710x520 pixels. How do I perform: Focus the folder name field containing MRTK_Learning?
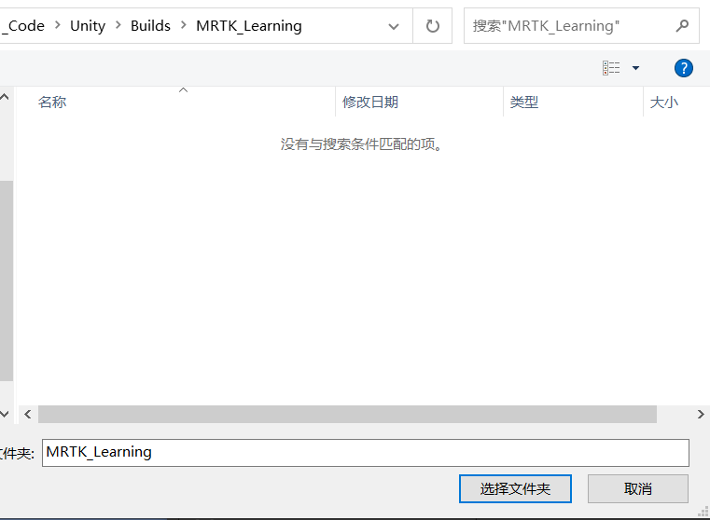366,453
